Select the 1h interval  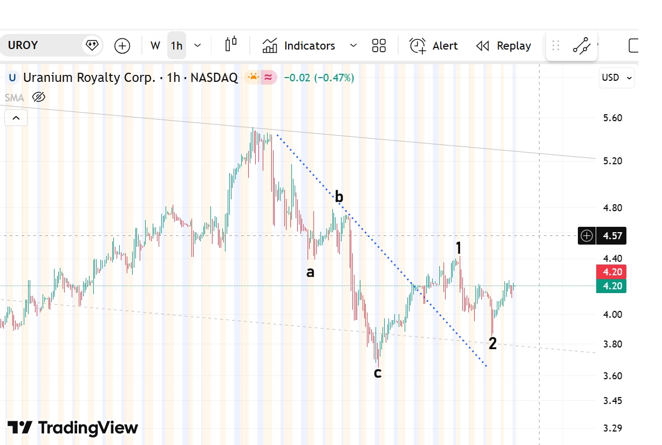click(x=176, y=46)
